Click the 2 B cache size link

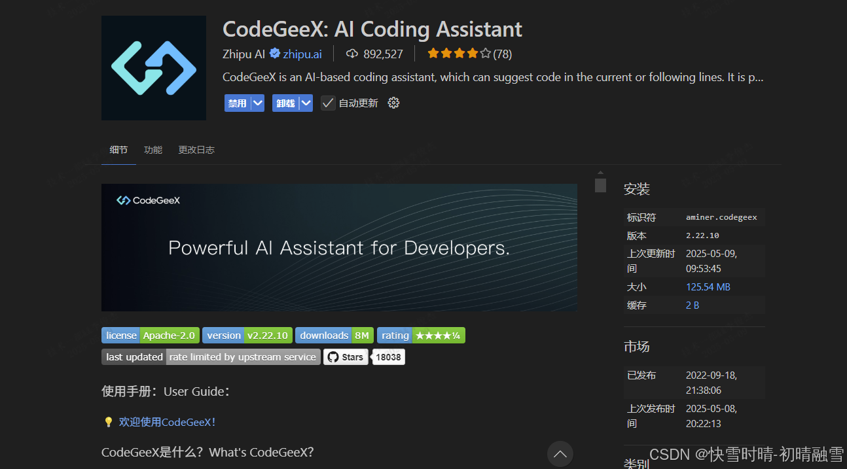(x=693, y=305)
